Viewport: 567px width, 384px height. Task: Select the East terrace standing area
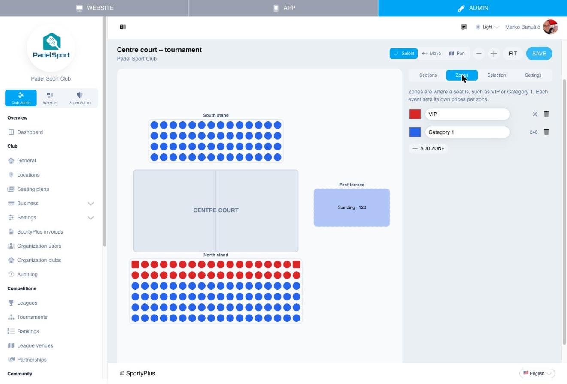click(352, 207)
